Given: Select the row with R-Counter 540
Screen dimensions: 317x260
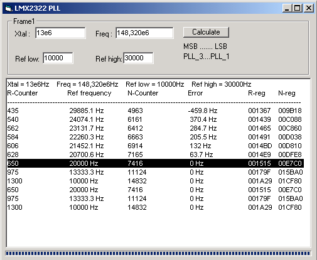Looking at the screenshot, I should (155, 119).
